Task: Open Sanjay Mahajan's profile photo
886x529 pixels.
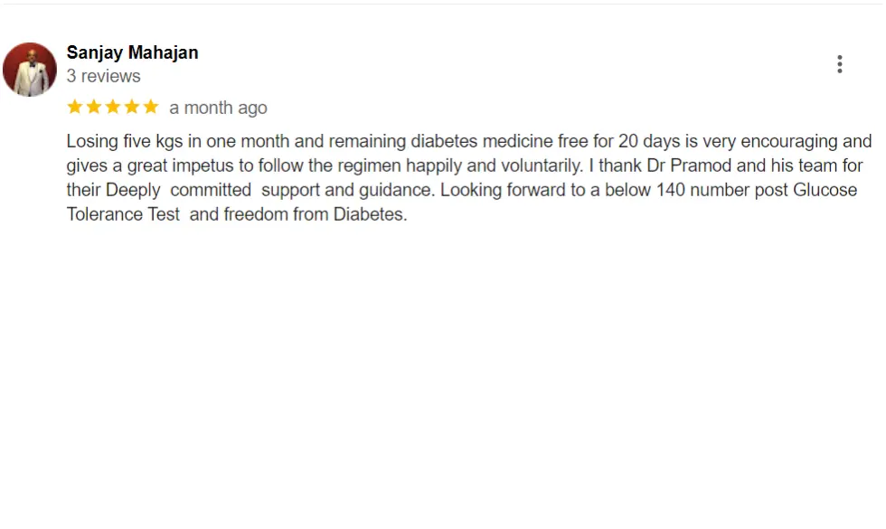Action: (x=30, y=68)
